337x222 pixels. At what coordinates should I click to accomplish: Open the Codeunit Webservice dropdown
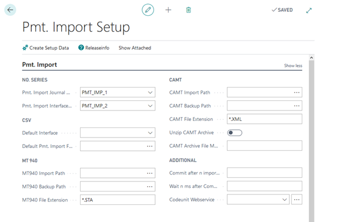[x=285, y=200]
